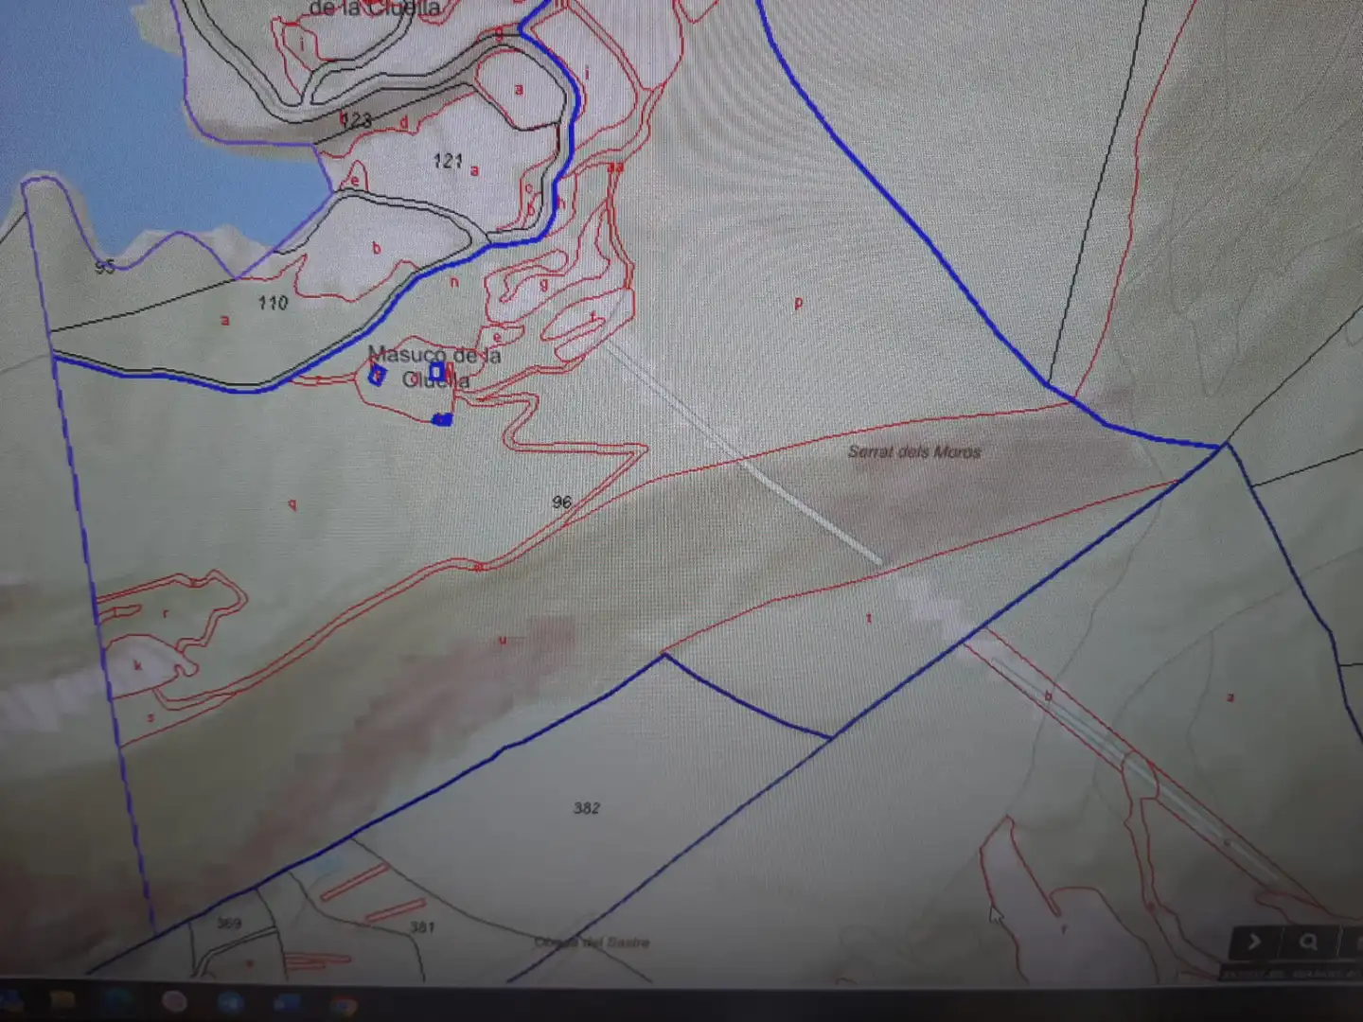Select subparcel letter 'p' on the map
The image size is (1363, 1022).
tap(799, 304)
